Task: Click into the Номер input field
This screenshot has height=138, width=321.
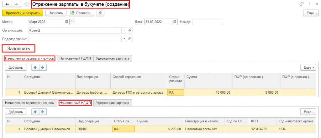Action: pos(207,22)
